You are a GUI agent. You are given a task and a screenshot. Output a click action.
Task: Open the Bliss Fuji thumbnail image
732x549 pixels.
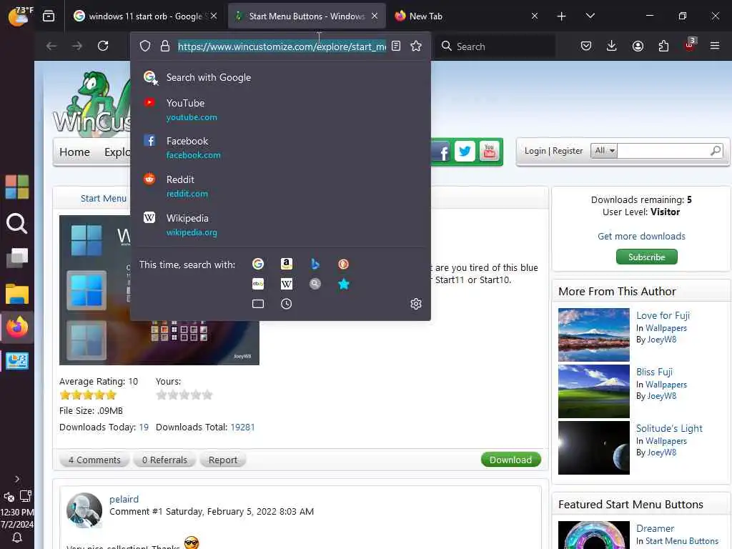pyautogui.click(x=594, y=391)
